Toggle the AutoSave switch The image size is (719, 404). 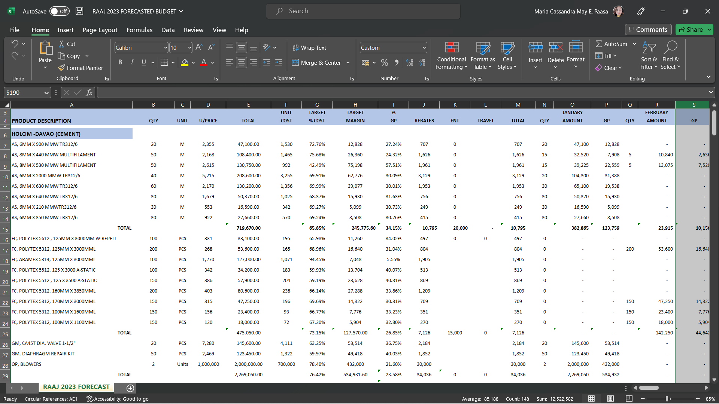click(x=59, y=11)
